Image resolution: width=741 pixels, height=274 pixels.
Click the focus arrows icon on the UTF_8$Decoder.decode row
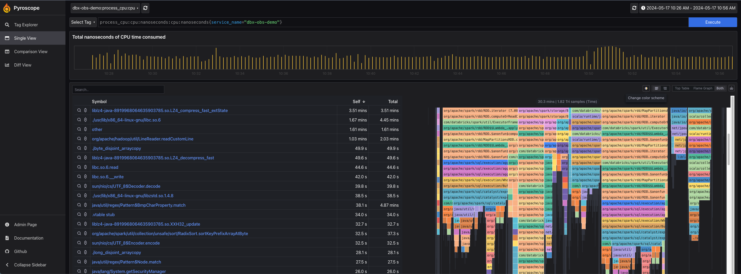(85, 186)
